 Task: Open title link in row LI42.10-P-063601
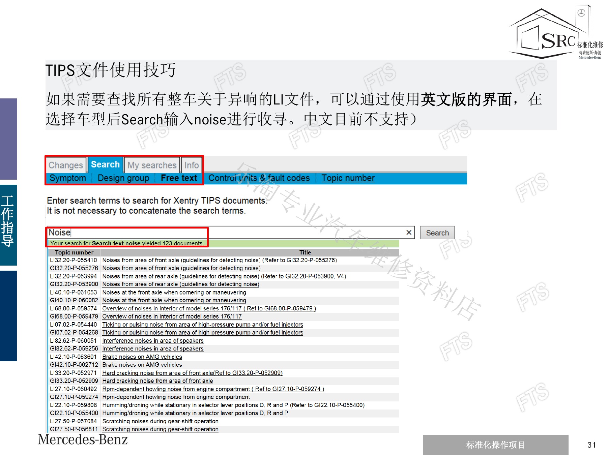tap(142, 357)
